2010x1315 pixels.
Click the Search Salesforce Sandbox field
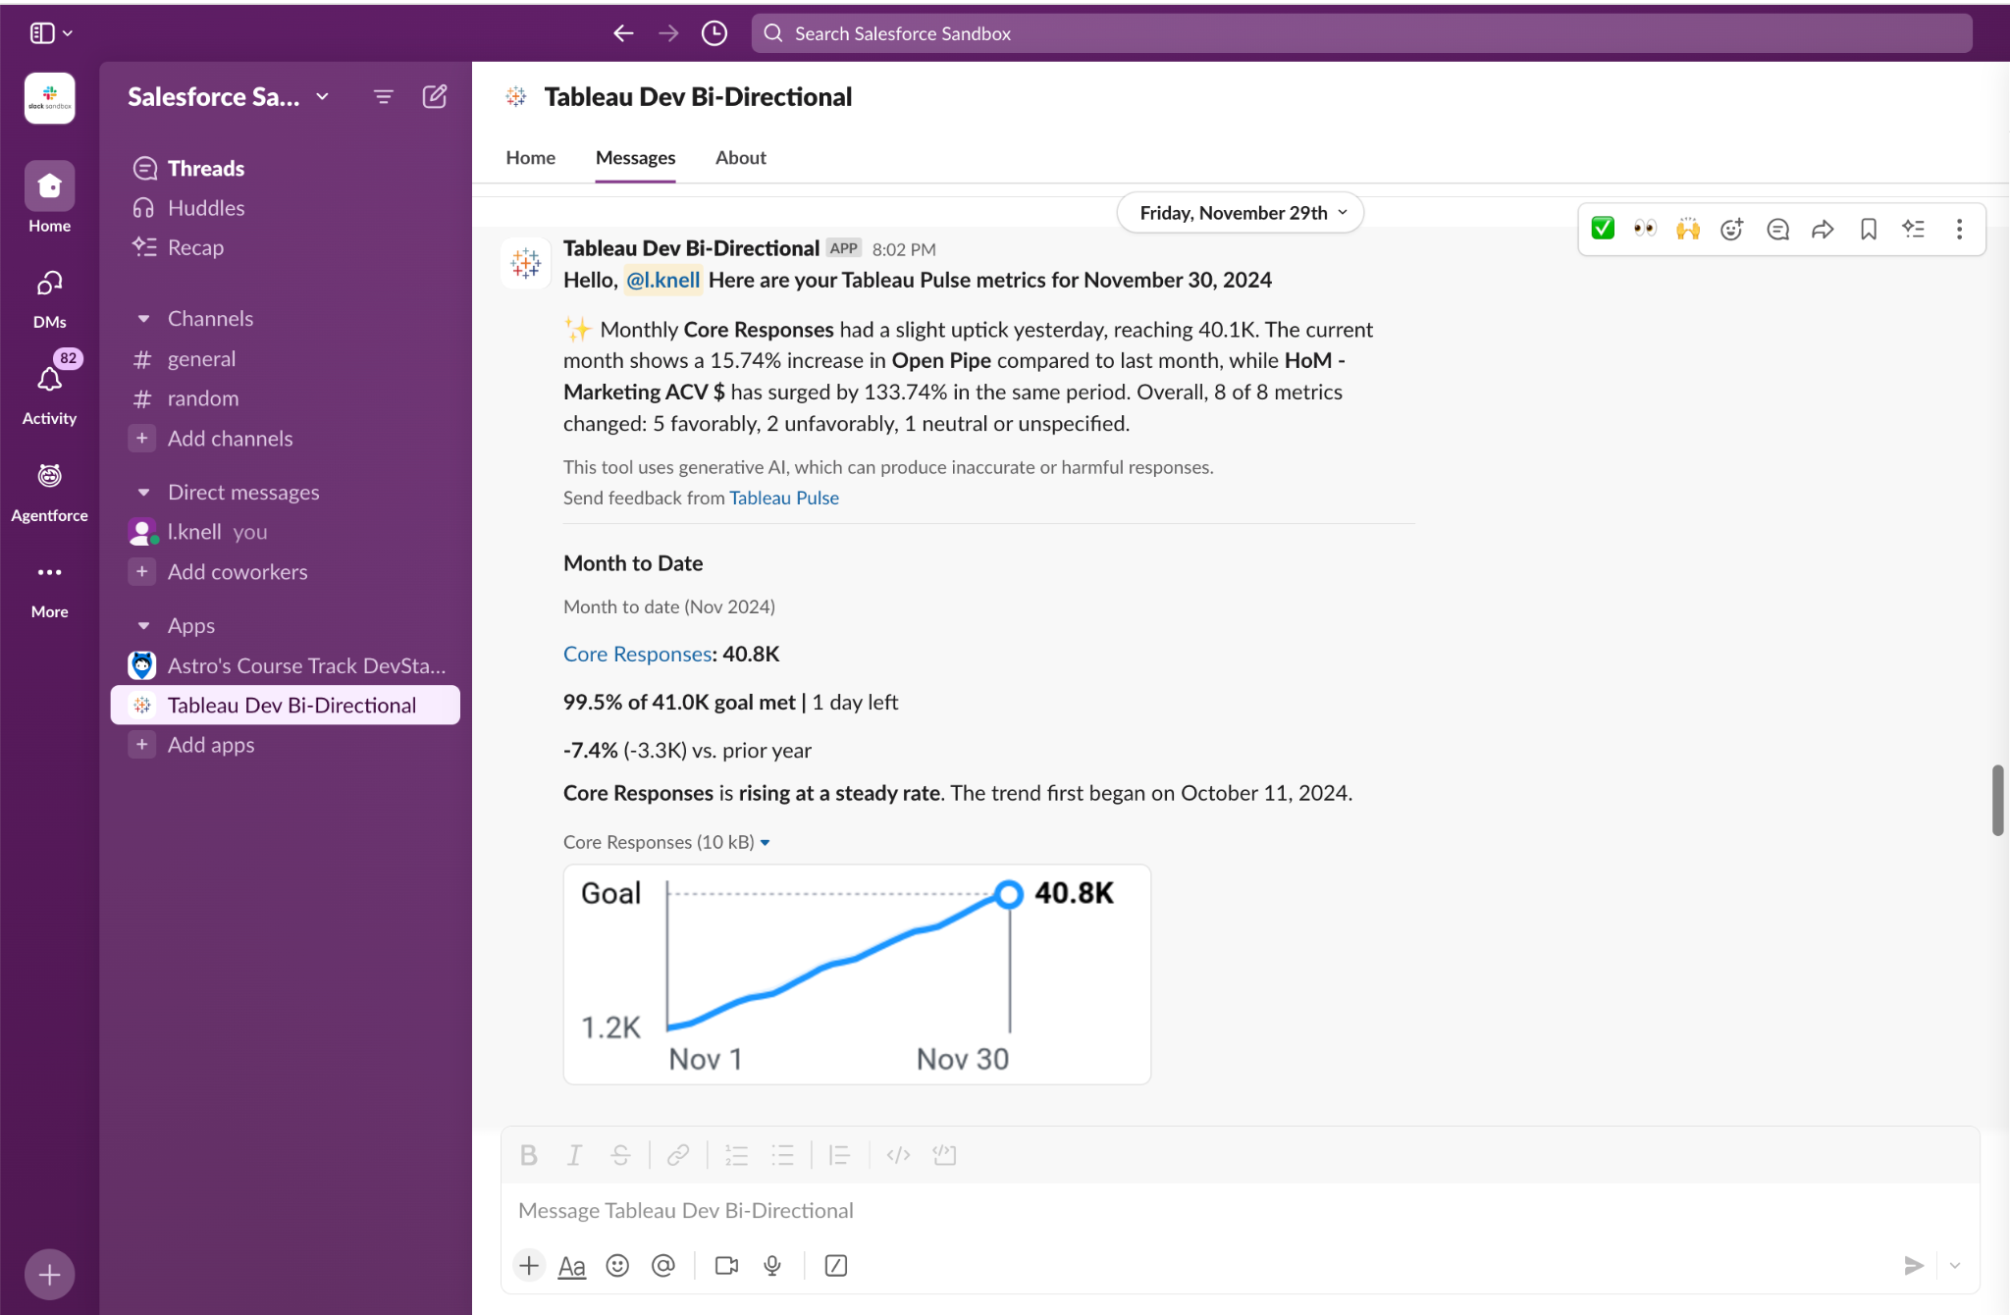click(1360, 33)
